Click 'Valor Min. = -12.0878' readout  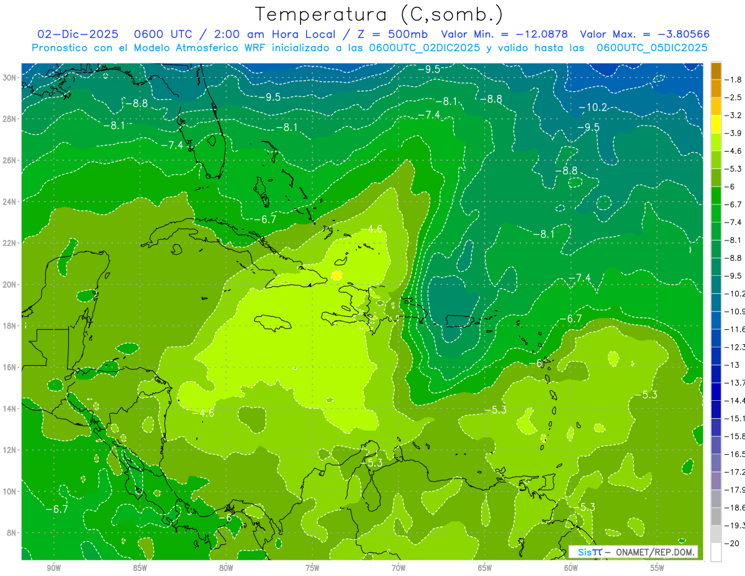505,34
